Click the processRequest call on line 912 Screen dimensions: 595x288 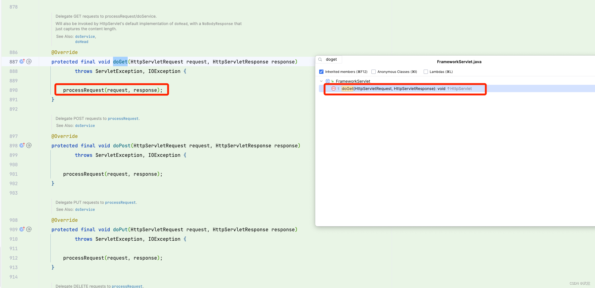[x=84, y=258]
